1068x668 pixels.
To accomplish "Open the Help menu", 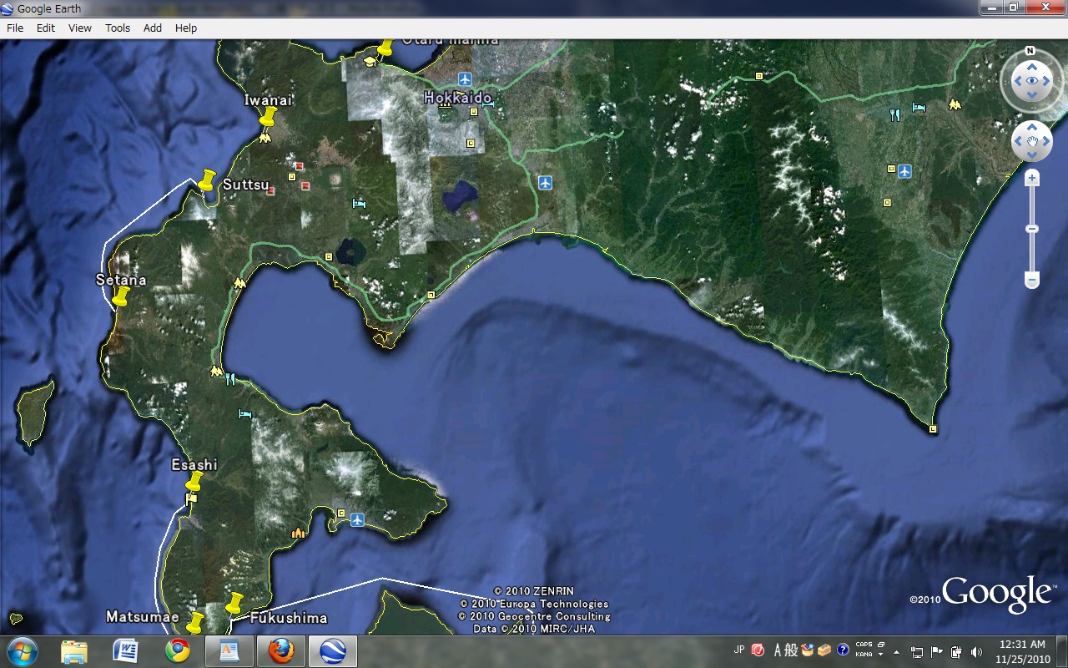I will point(186,28).
